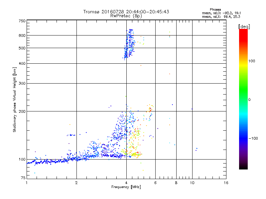Image resolution: width=266 pixels, height=199 pixels.
Task: Click the x-axis '16' tick label
Action: [226, 183]
